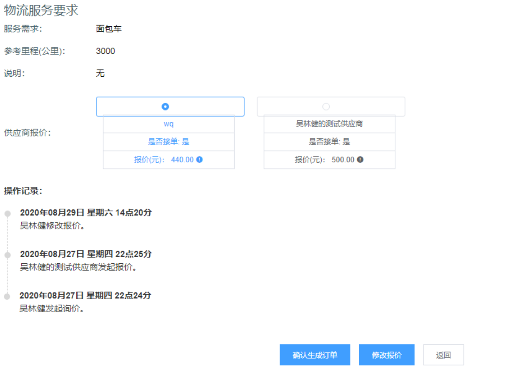The height and width of the screenshot is (371, 522).
Task: Click the 确认生成订单 button
Action: pyautogui.click(x=315, y=355)
